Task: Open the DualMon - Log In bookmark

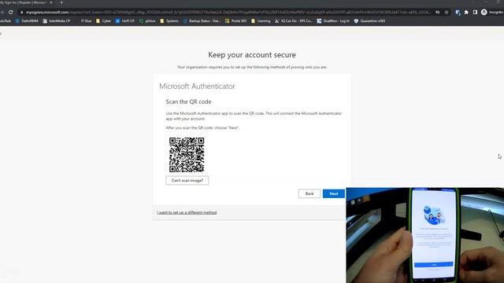Action: click(x=333, y=21)
